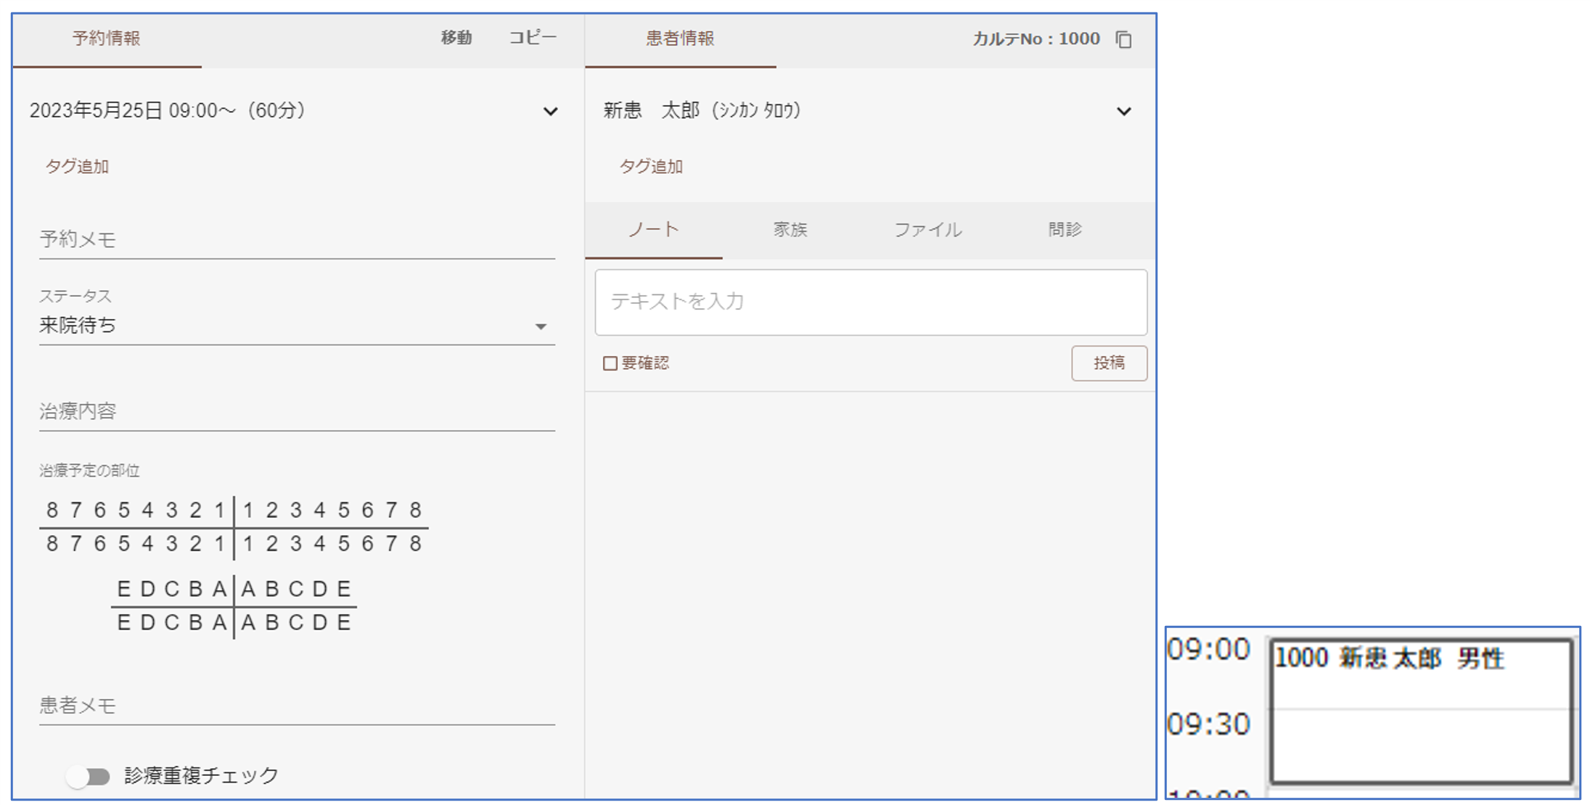Click the コピー button

[x=532, y=38]
